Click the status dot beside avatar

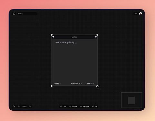click(136, 14)
